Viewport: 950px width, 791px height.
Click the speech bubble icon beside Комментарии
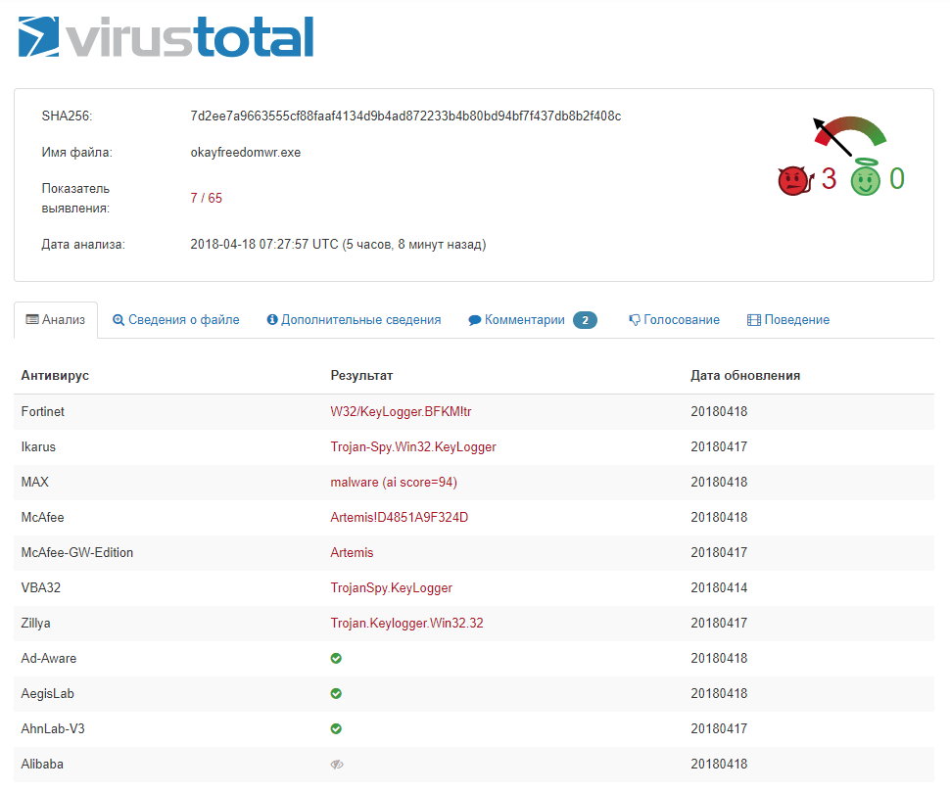[x=474, y=320]
